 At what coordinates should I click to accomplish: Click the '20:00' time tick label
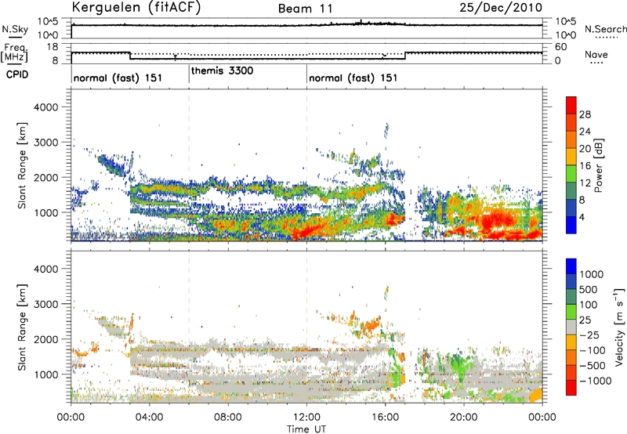point(464,418)
